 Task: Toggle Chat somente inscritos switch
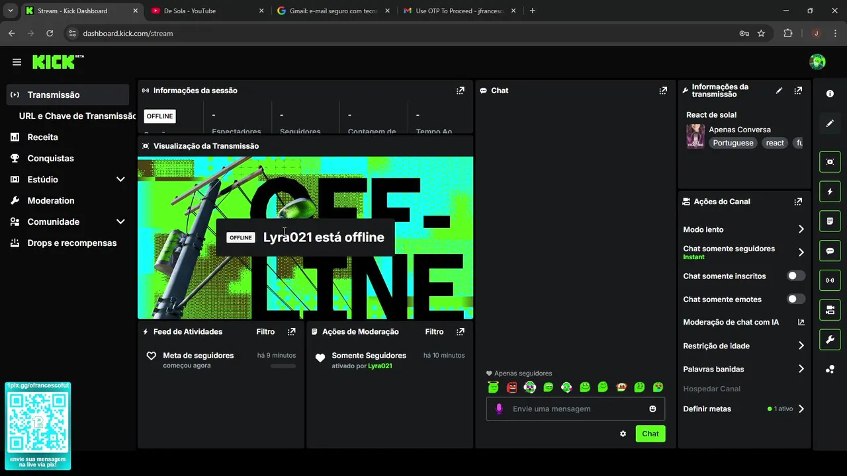pyautogui.click(x=796, y=276)
